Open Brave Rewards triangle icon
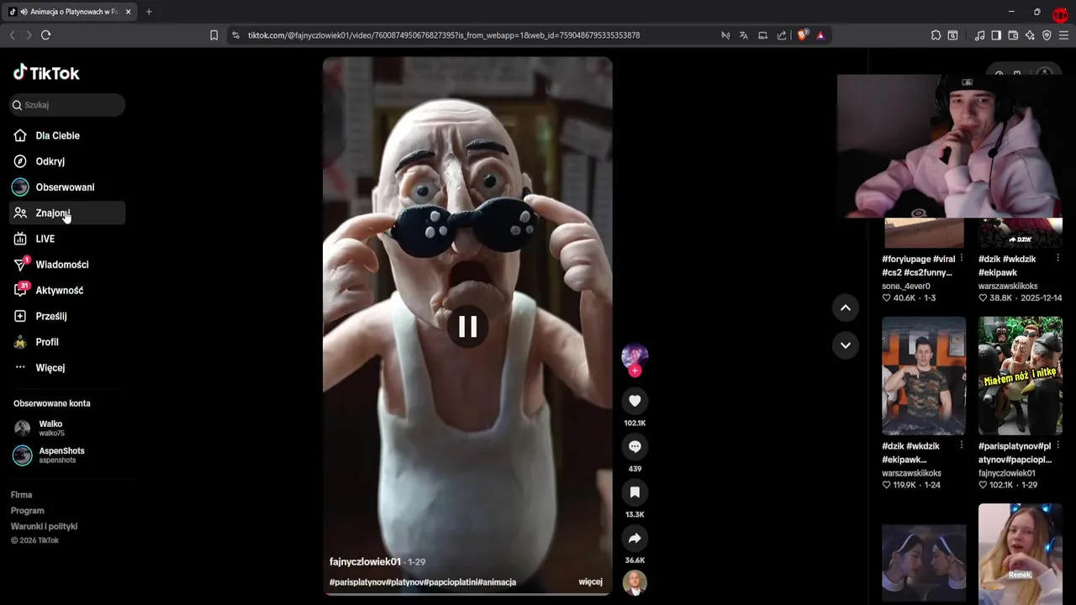 (820, 35)
